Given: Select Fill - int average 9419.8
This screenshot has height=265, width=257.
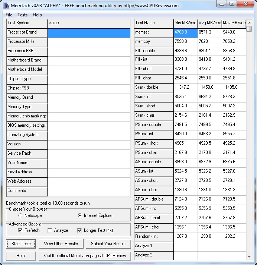Looking at the screenshot, I should tap(210, 60).
